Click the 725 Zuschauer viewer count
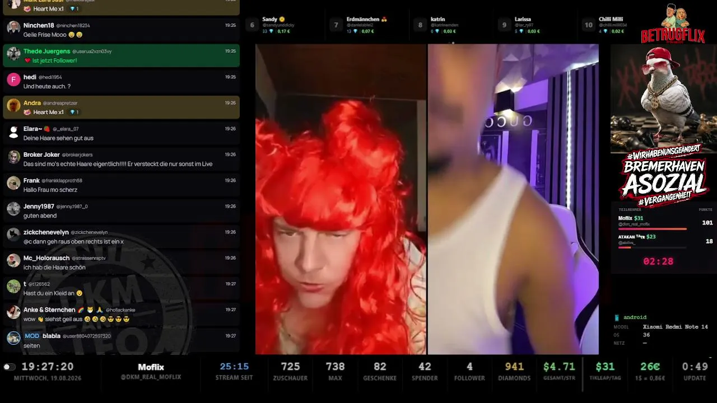This screenshot has width=717, height=403. [290, 367]
